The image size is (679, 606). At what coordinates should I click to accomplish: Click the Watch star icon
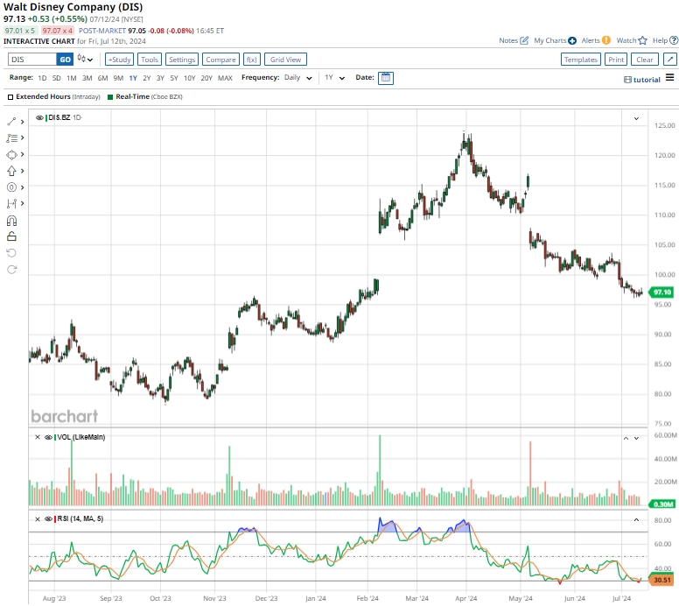click(x=642, y=40)
